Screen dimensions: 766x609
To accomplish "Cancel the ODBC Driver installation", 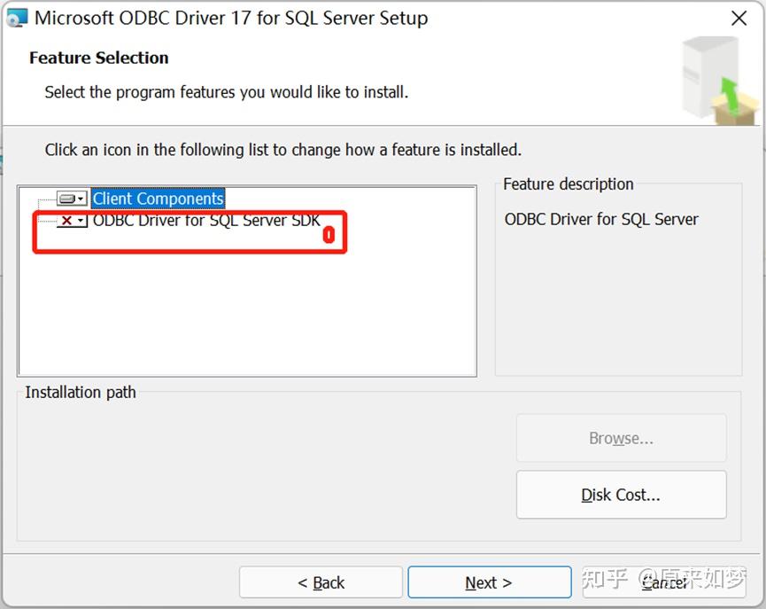I will tap(663, 582).
